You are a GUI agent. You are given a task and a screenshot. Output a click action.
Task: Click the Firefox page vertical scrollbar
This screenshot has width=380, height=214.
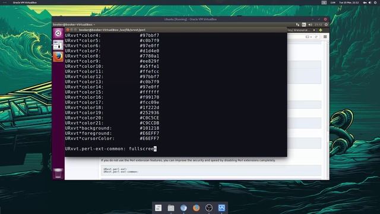[328, 111]
